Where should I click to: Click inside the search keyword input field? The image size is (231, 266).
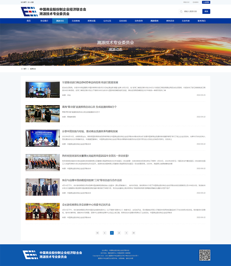click(x=192, y=12)
